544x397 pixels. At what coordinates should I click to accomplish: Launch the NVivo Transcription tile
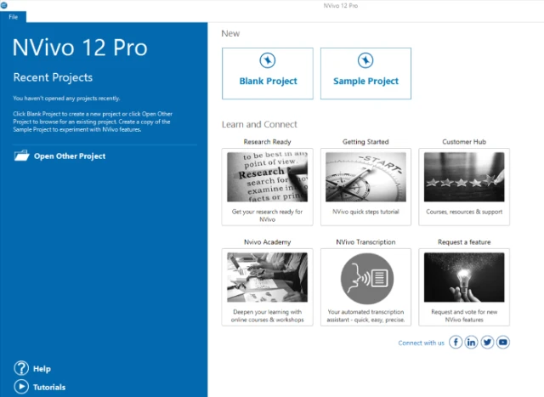(366, 278)
